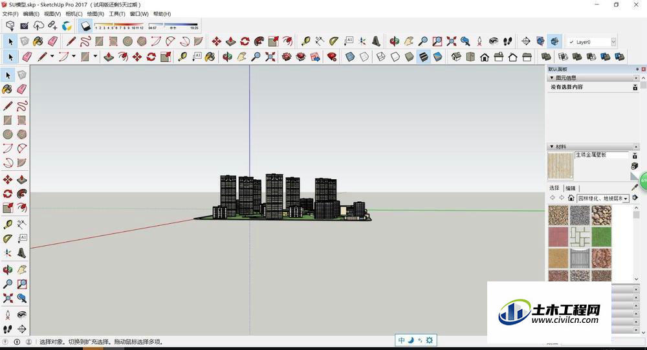Switch to Iso view
647x350 pixels.
click(x=456, y=56)
